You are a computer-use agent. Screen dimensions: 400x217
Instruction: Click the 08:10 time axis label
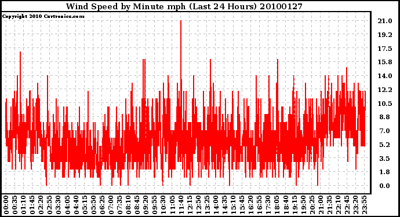(128, 205)
